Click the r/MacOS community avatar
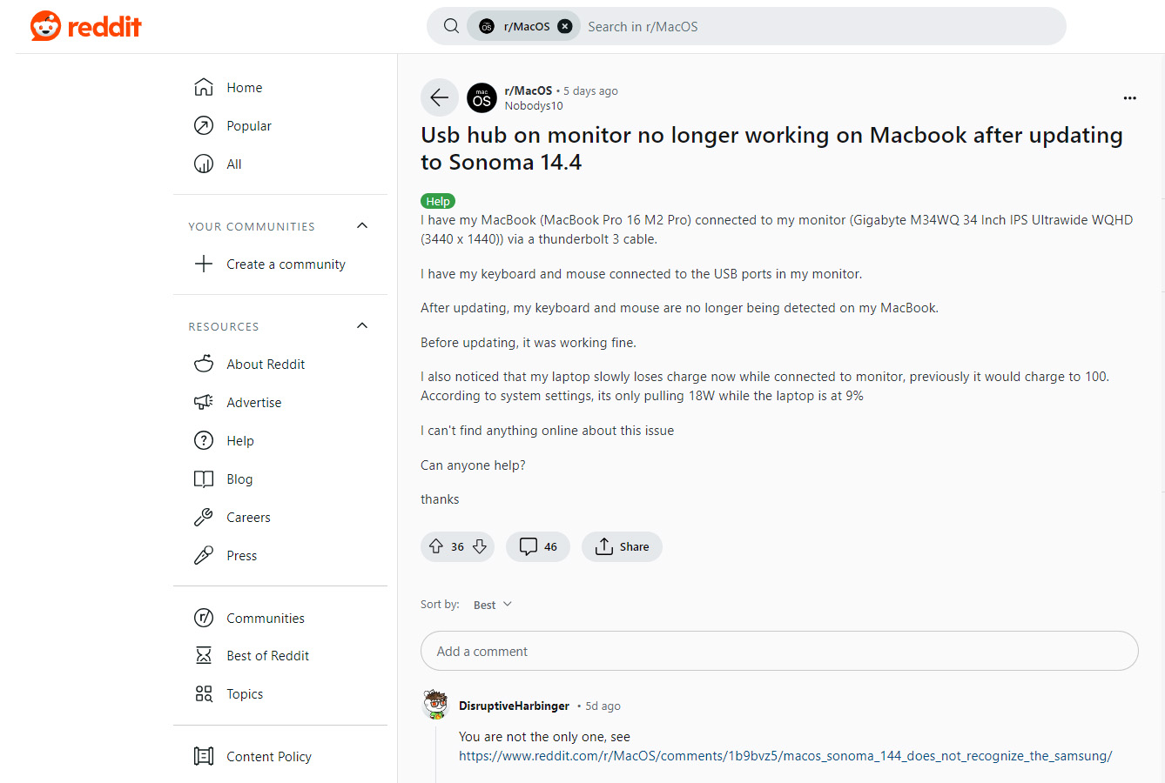Screen dimensions: 1165x783 point(481,97)
